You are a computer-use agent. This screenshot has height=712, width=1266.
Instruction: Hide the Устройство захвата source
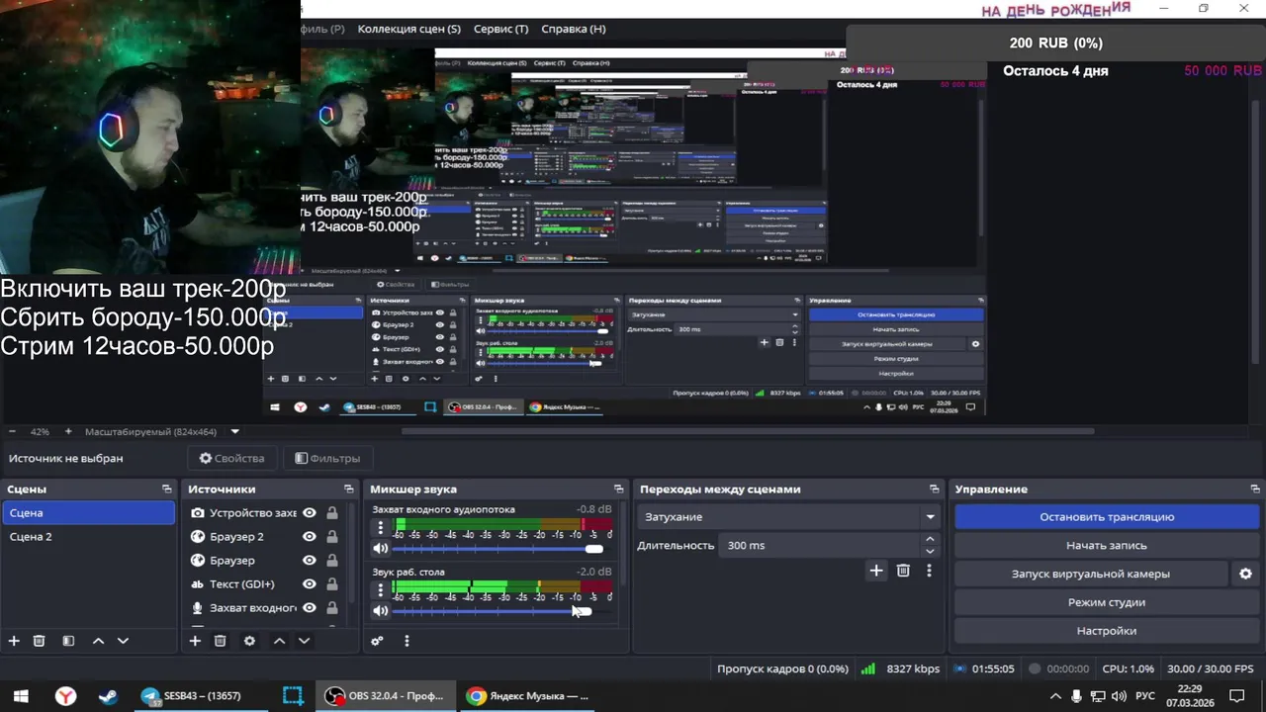310,513
